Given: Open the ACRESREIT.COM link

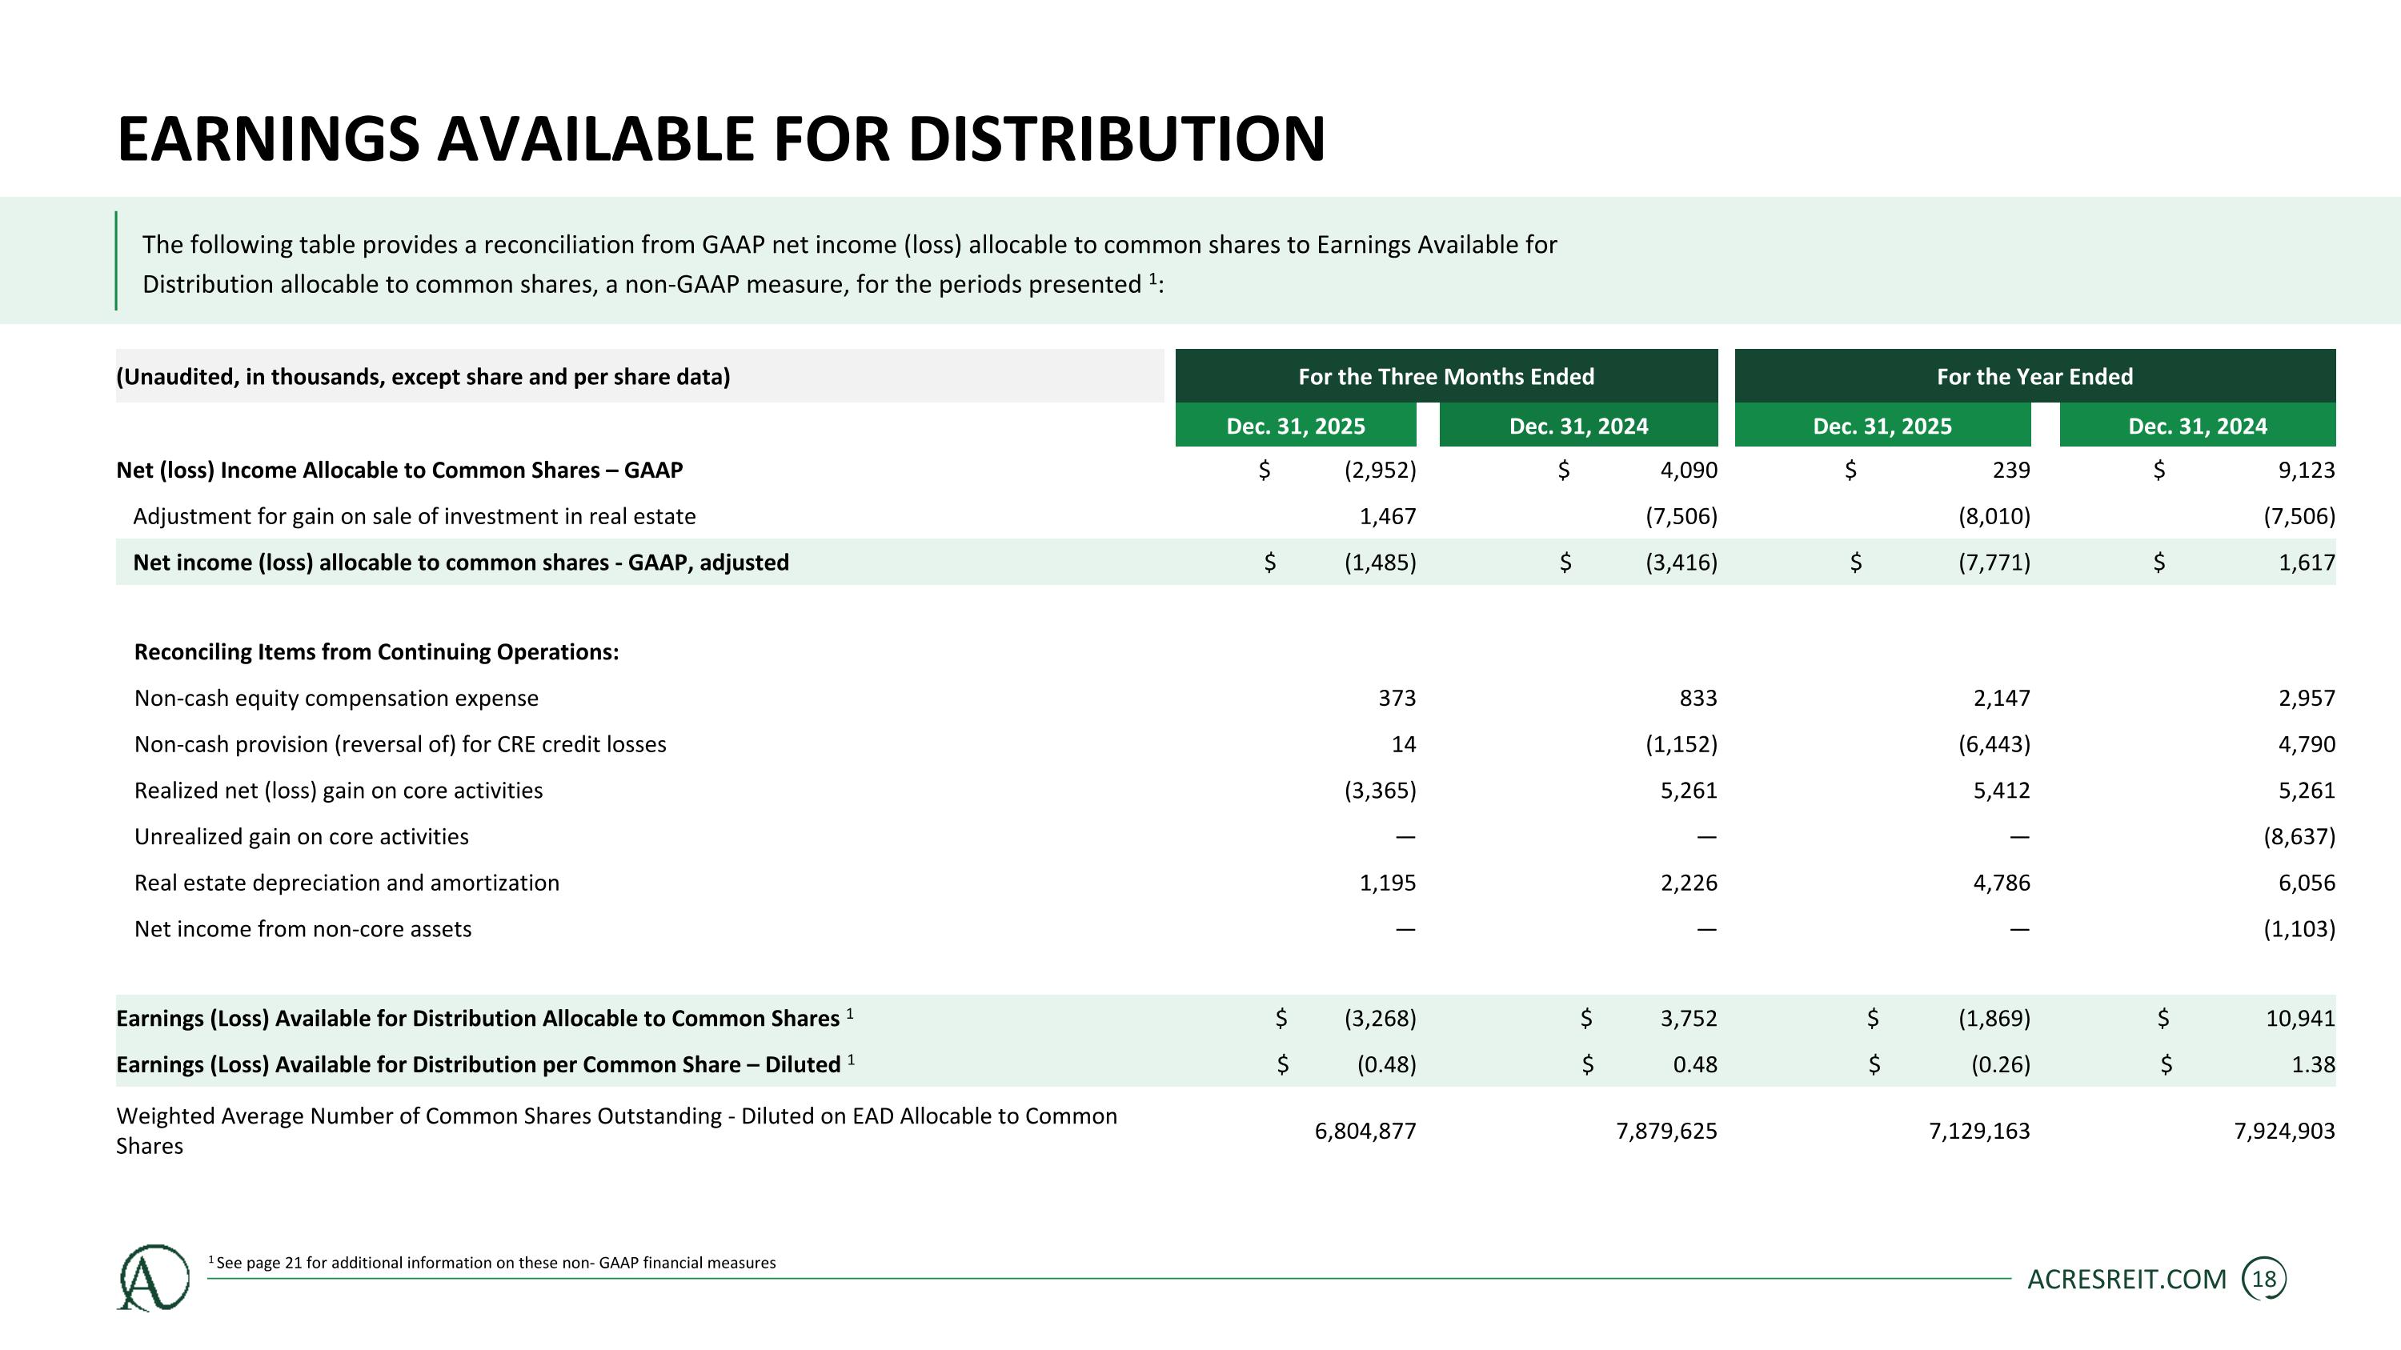Looking at the screenshot, I should coord(2127,1280).
